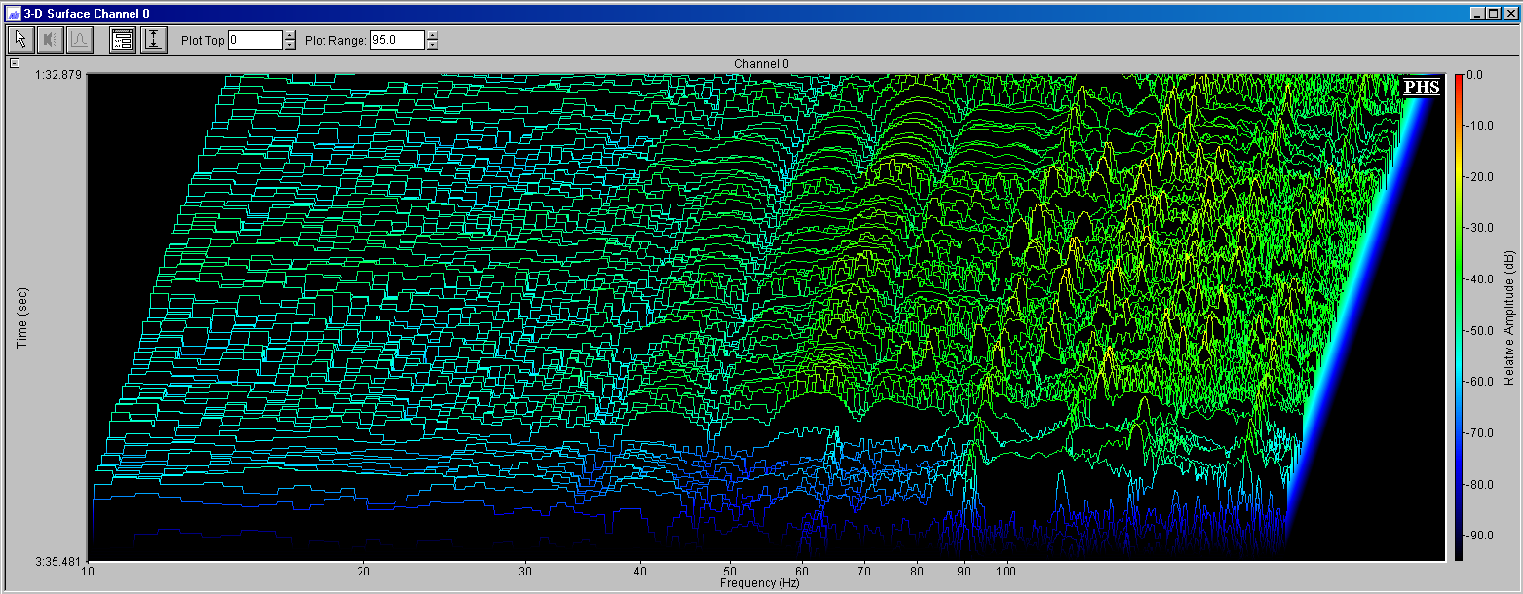Decrease Plot Range with down arrow
Screen dimensions: 1523x594
point(433,45)
